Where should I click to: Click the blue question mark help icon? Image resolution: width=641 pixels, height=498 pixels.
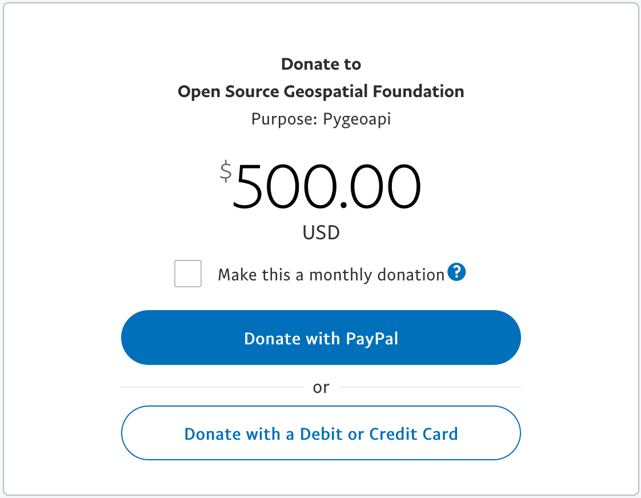tap(456, 272)
